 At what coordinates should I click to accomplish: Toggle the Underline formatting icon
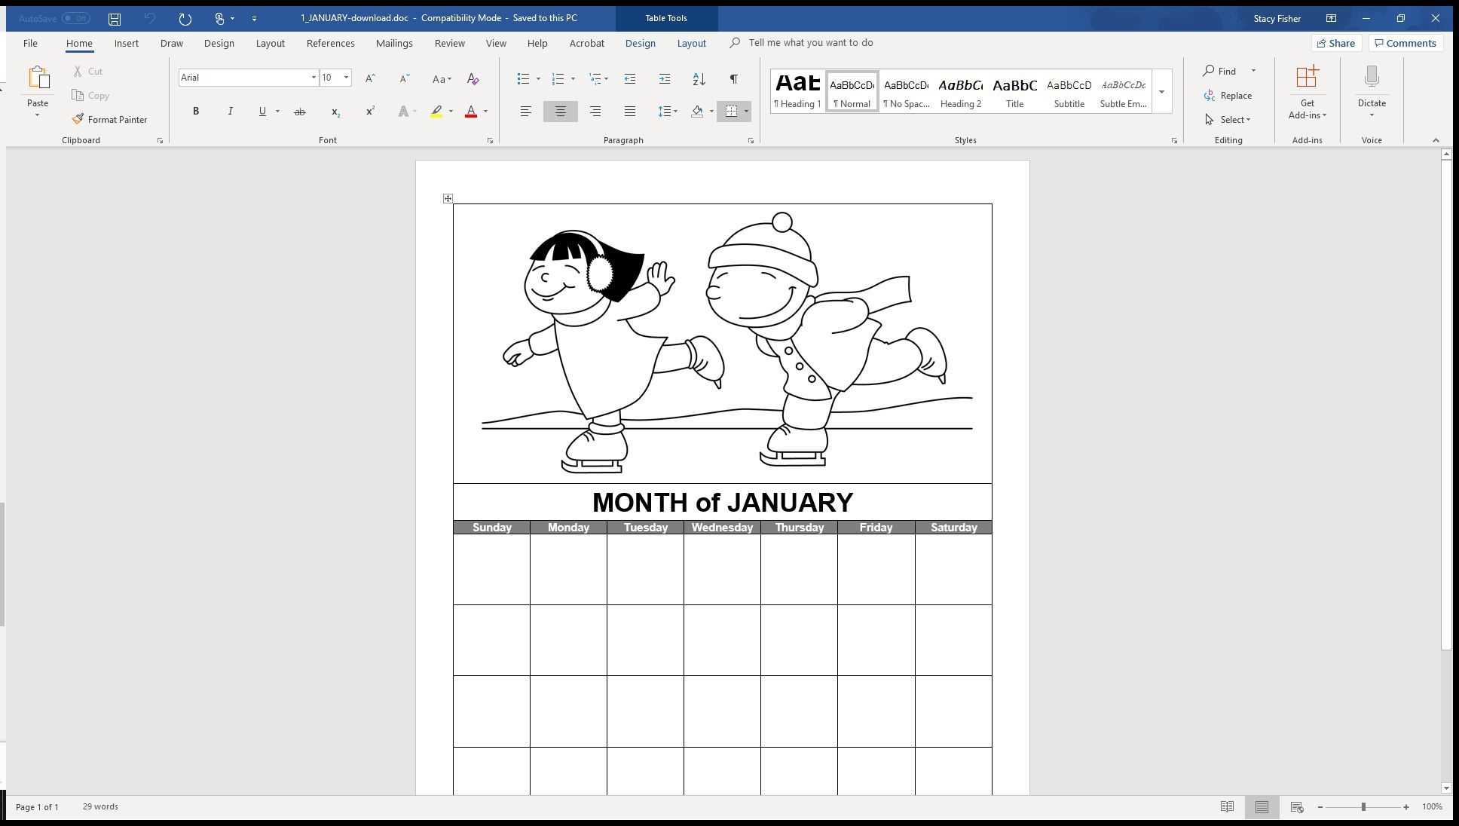click(264, 112)
